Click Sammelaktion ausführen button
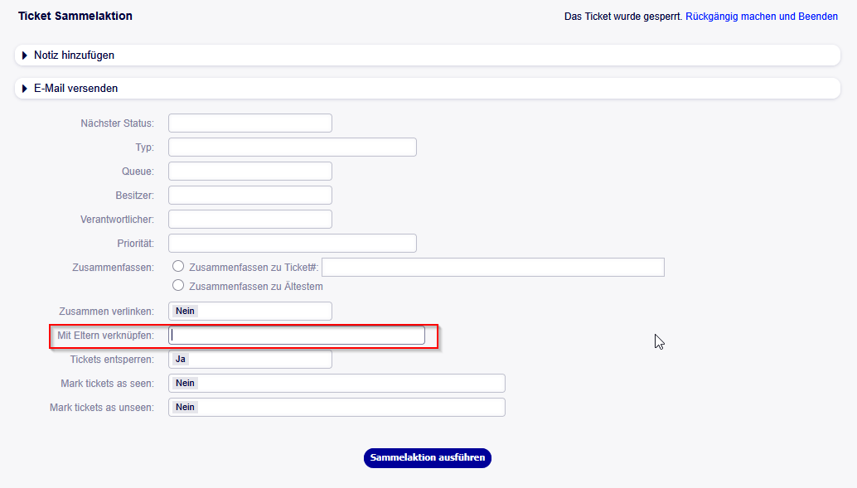 point(428,458)
